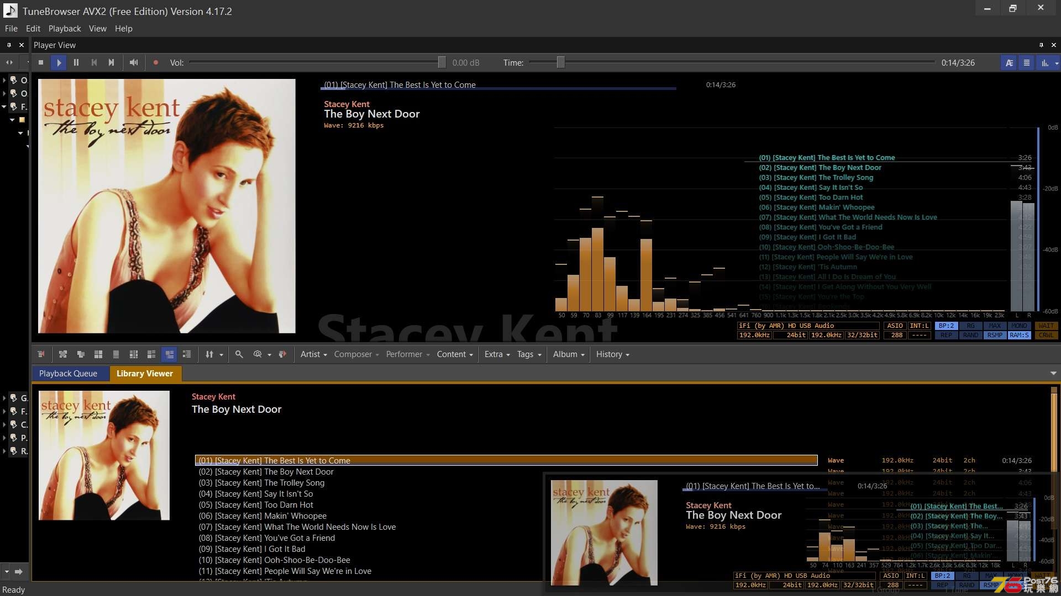
Task: Switch to the Library Viewer tab
Action: (x=145, y=374)
